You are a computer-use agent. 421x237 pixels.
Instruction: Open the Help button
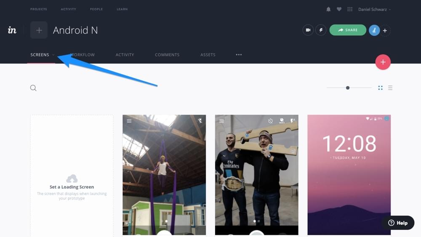(x=398, y=223)
